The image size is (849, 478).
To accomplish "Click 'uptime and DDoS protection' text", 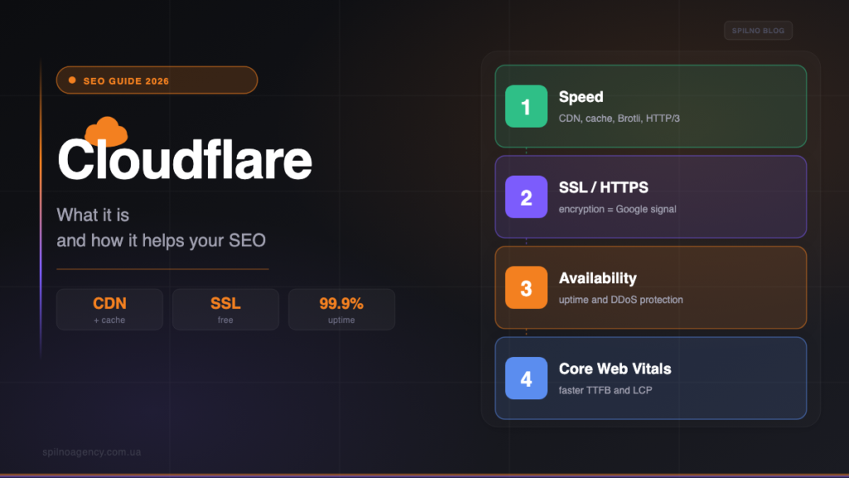I will point(620,300).
